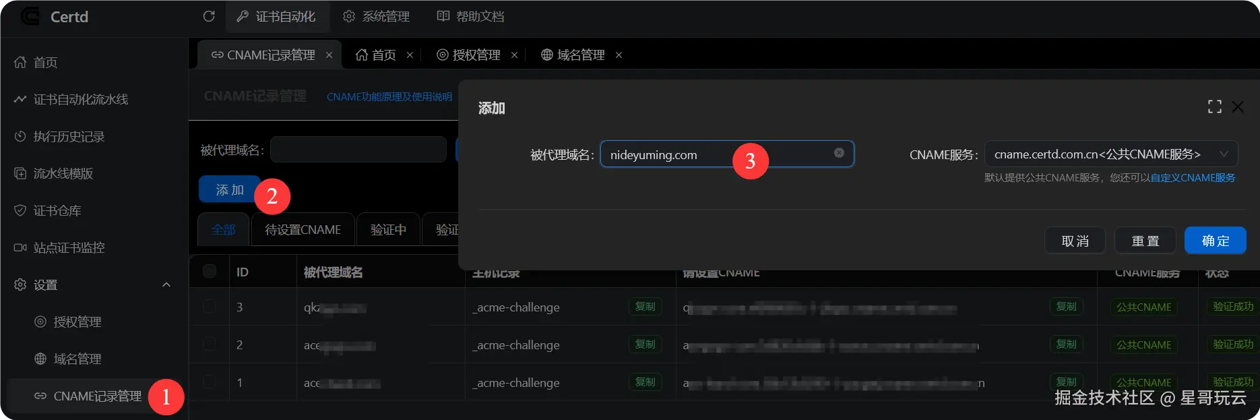This screenshot has height=420, width=1260.
Task: Close the 授权管理 page tab
Action: (514, 55)
